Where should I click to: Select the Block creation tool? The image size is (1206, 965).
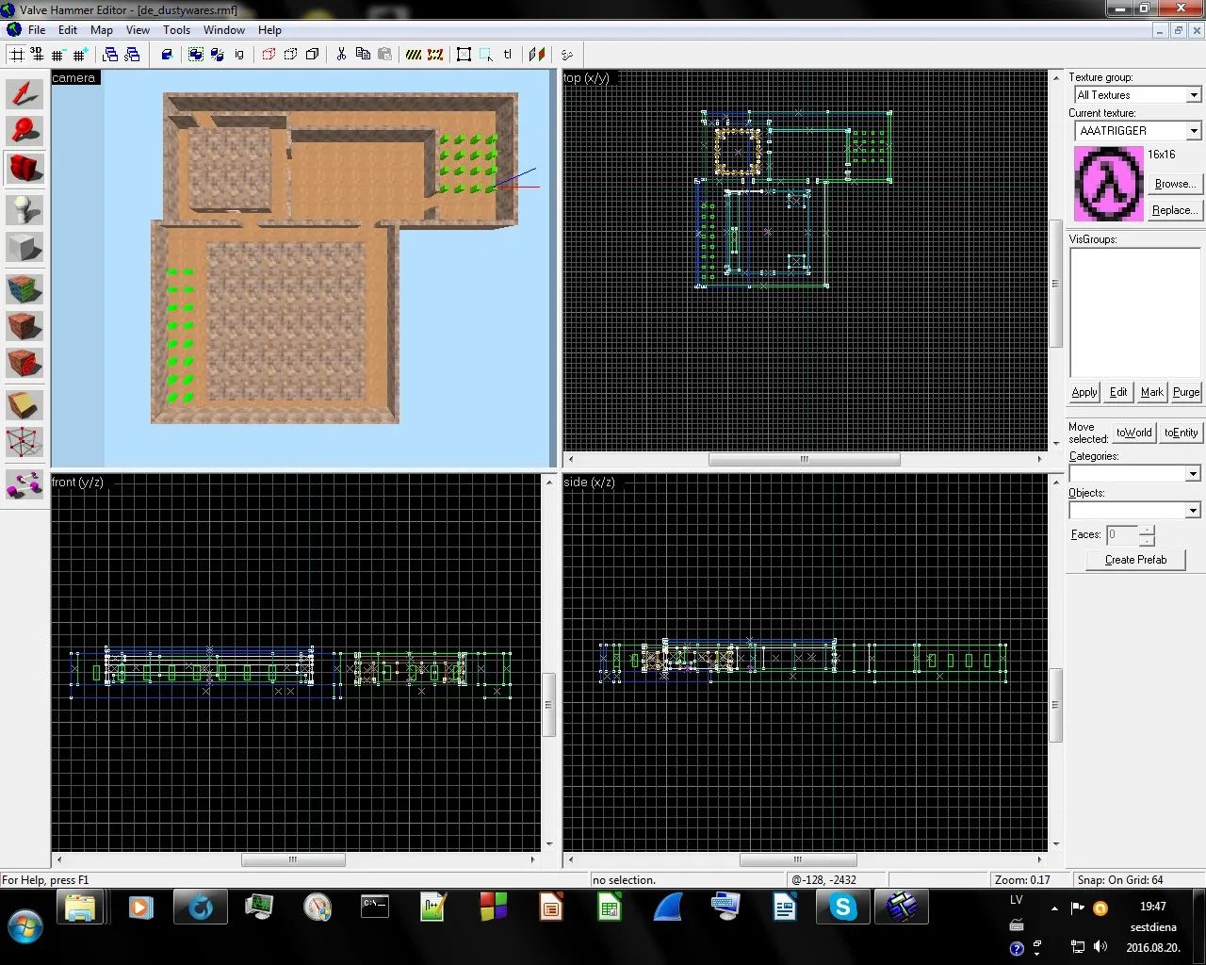click(x=24, y=248)
